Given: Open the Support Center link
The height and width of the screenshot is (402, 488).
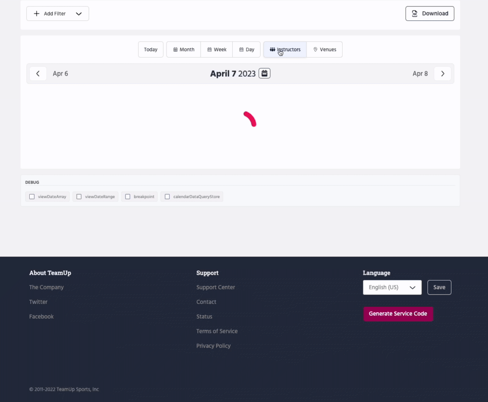Looking at the screenshot, I should (216, 287).
